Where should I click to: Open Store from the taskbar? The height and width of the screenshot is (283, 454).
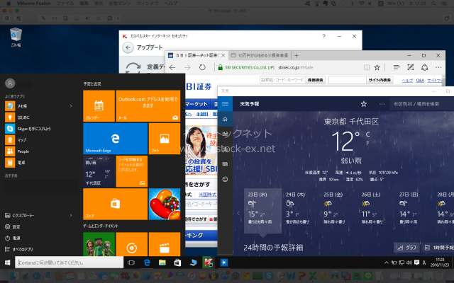(177, 262)
